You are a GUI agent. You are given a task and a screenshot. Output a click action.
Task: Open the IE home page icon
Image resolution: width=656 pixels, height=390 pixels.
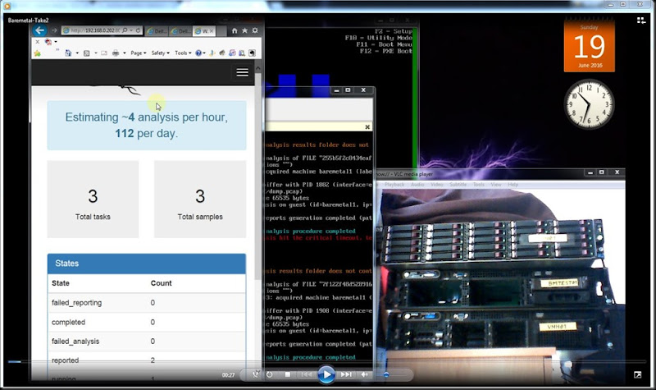click(x=235, y=30)
